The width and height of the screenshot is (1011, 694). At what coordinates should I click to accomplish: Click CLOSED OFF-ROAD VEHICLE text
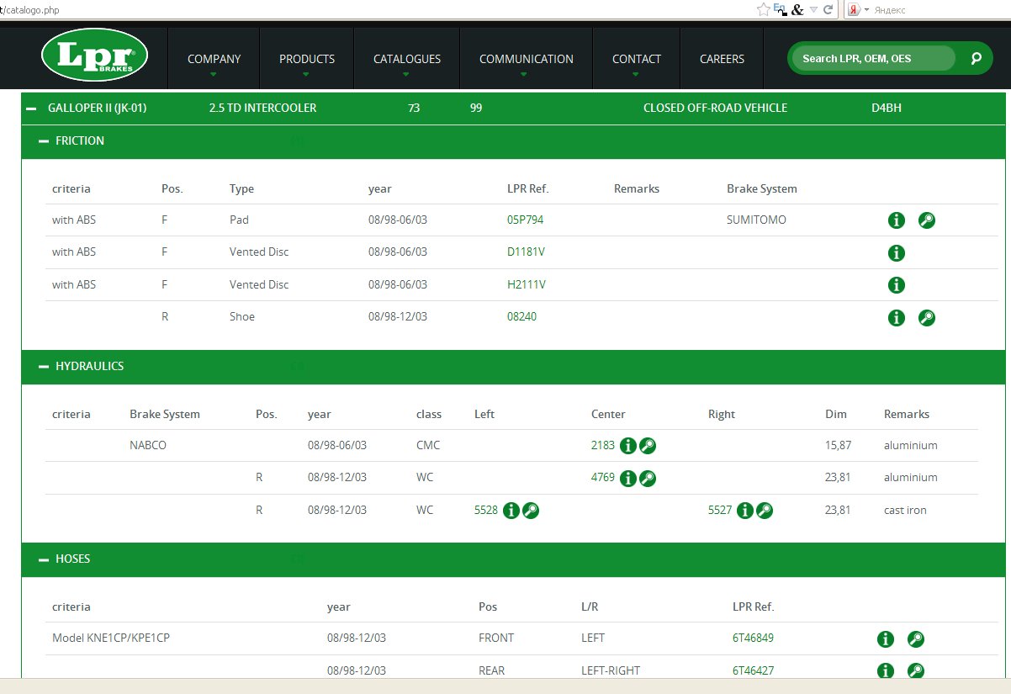tap(715, 108)
